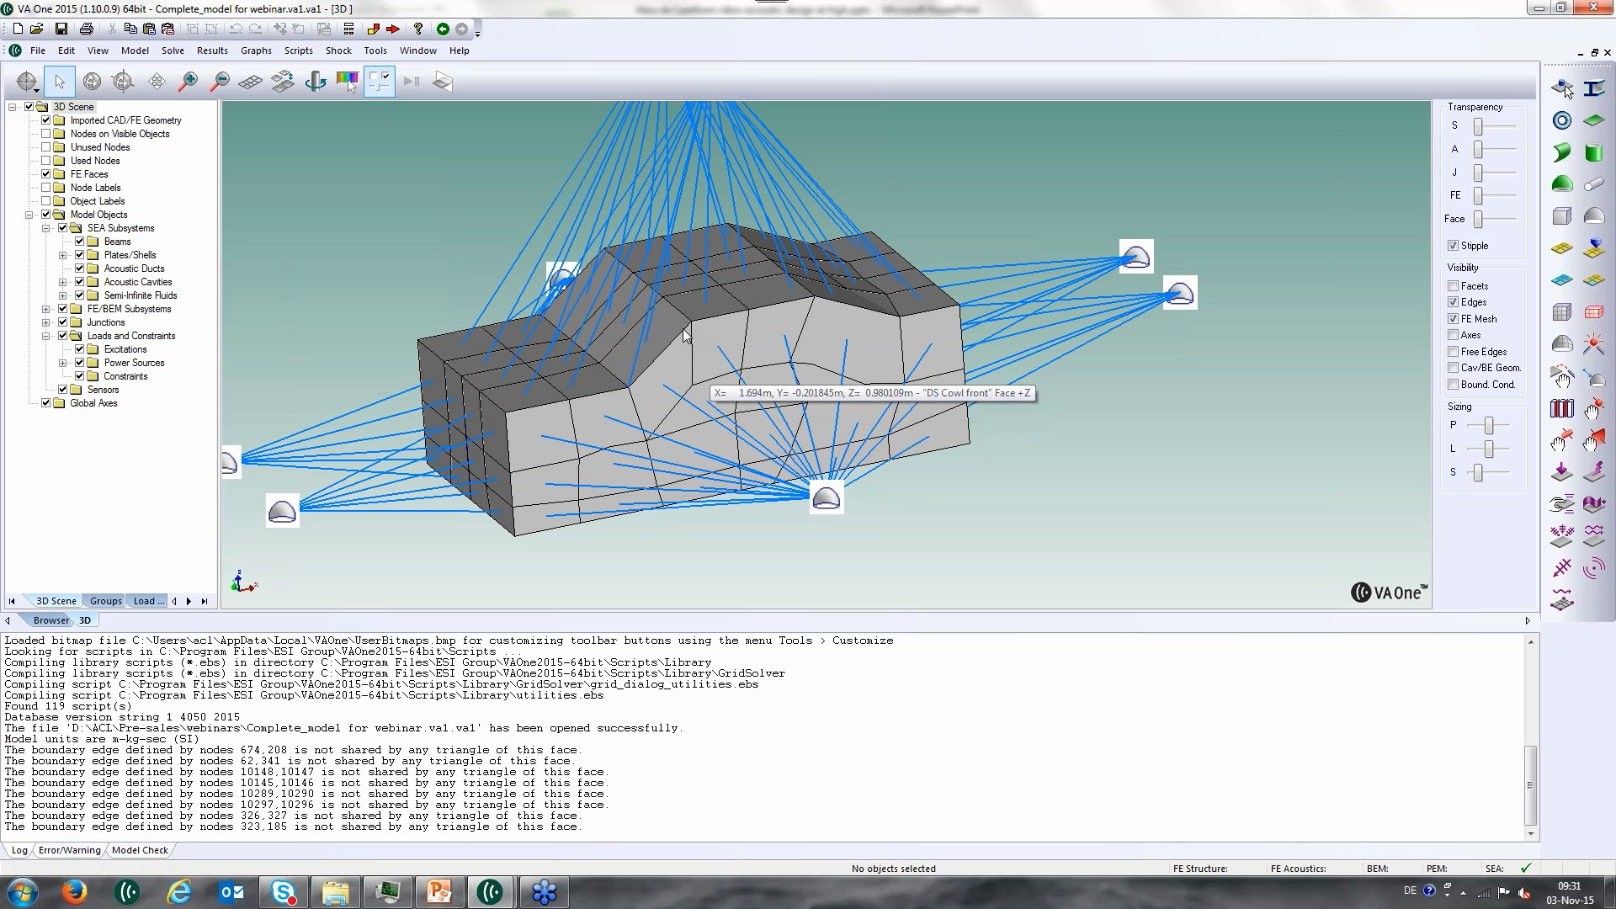Open the File menu
The width and height of the screenshot is (1616, 909).
point(38,50)
